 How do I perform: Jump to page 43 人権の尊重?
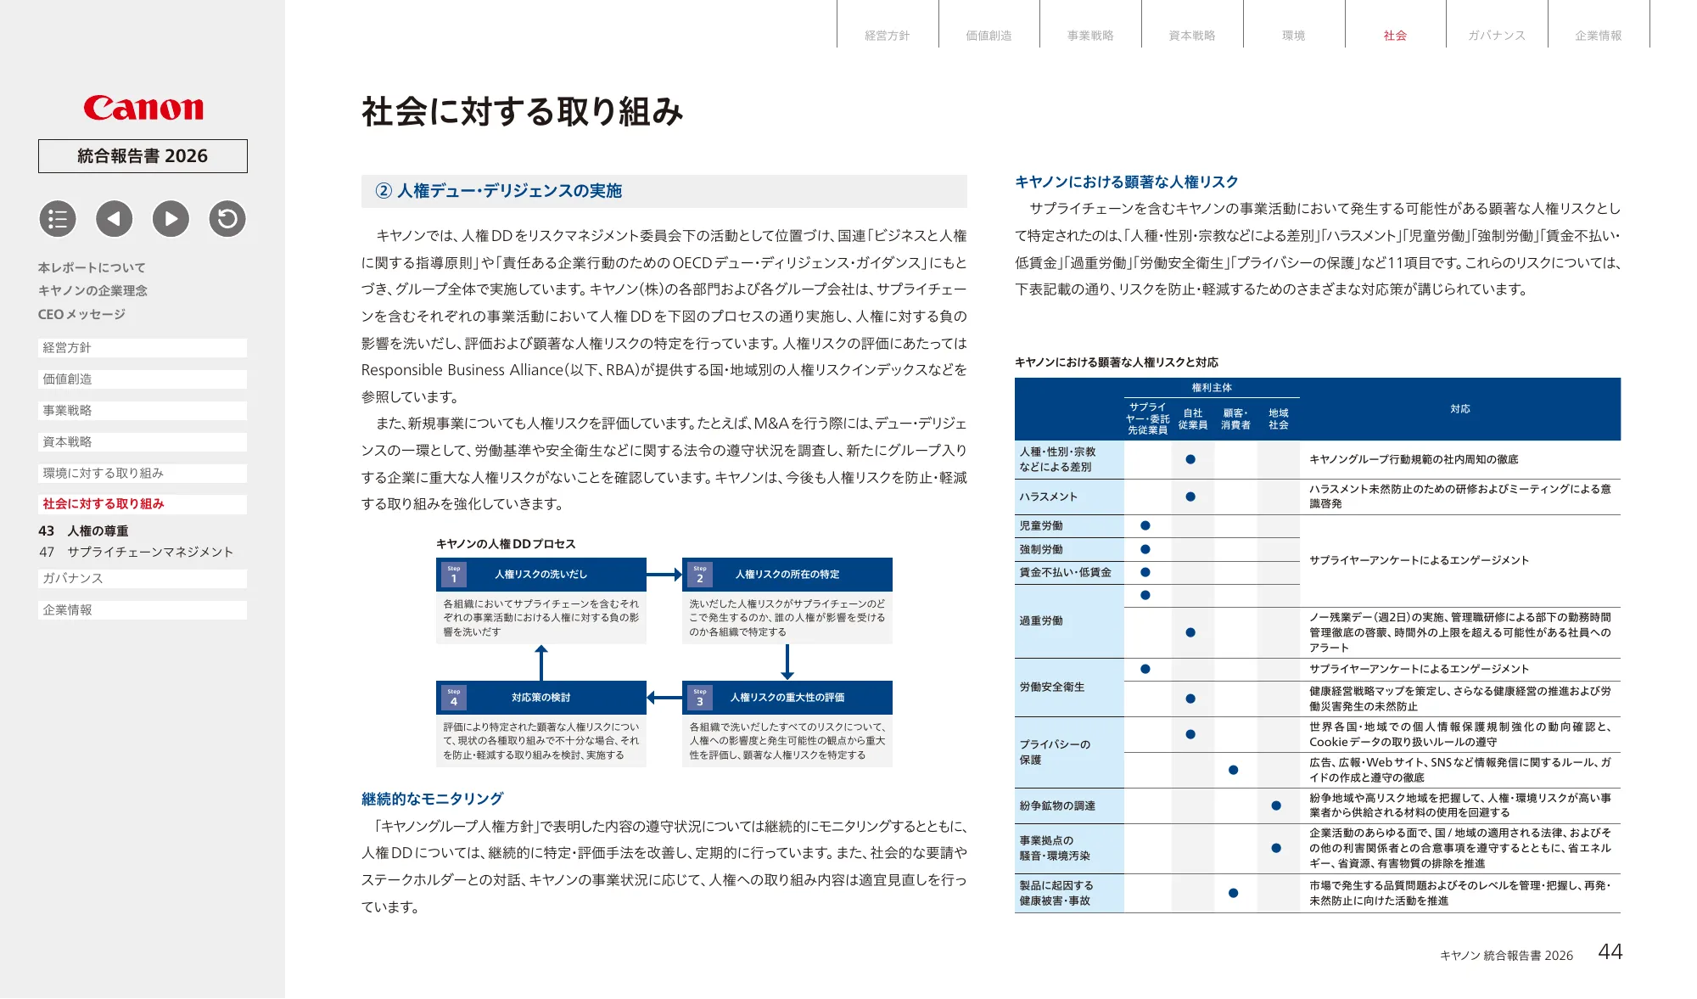(x=83, y=530)
